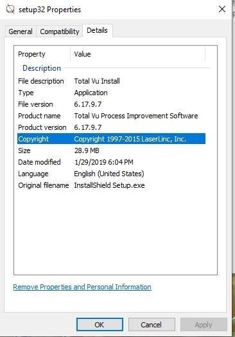Click the '1/29/2019 6:04 PM' value
Viewport: 235px width, 337px height.
point(103,162)
